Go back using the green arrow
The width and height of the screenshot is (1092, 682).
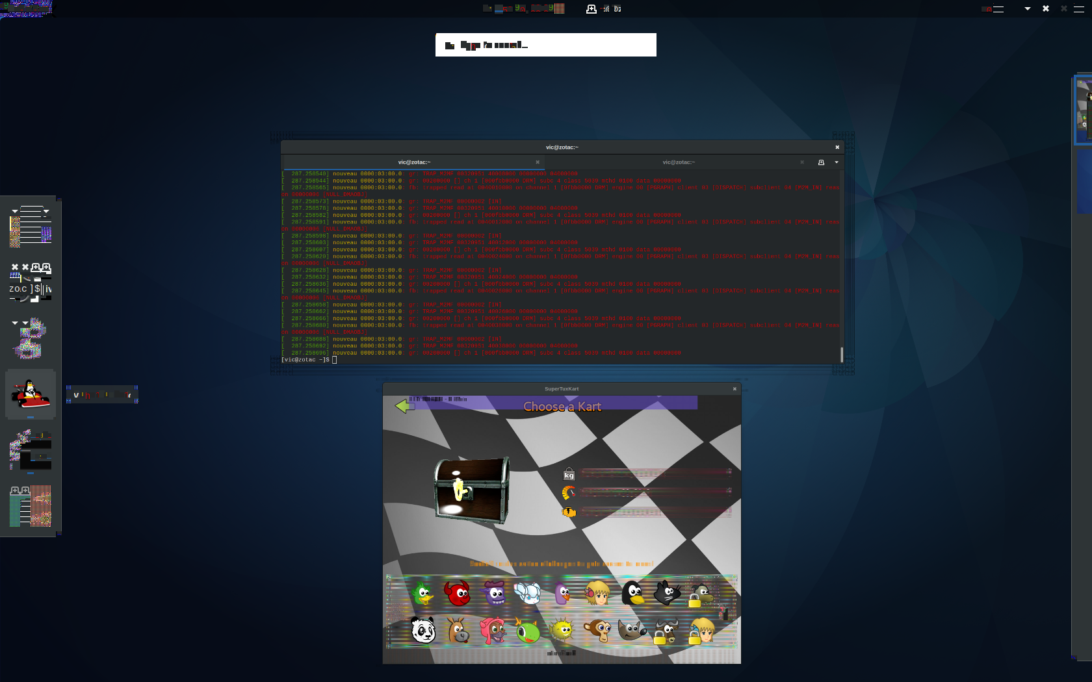[404, 407]
